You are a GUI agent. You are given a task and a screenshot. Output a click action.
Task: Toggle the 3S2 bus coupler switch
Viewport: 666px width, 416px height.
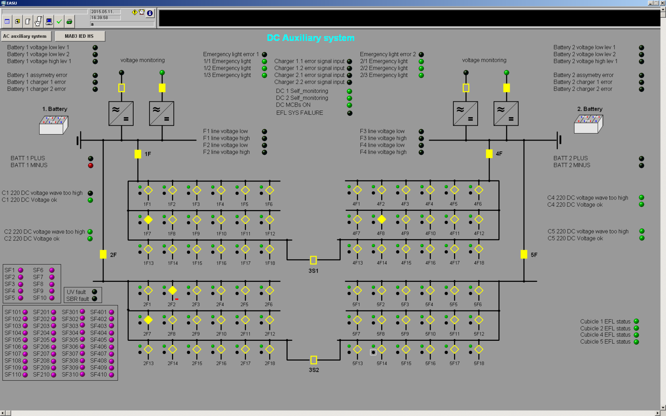tap(313, 360)
